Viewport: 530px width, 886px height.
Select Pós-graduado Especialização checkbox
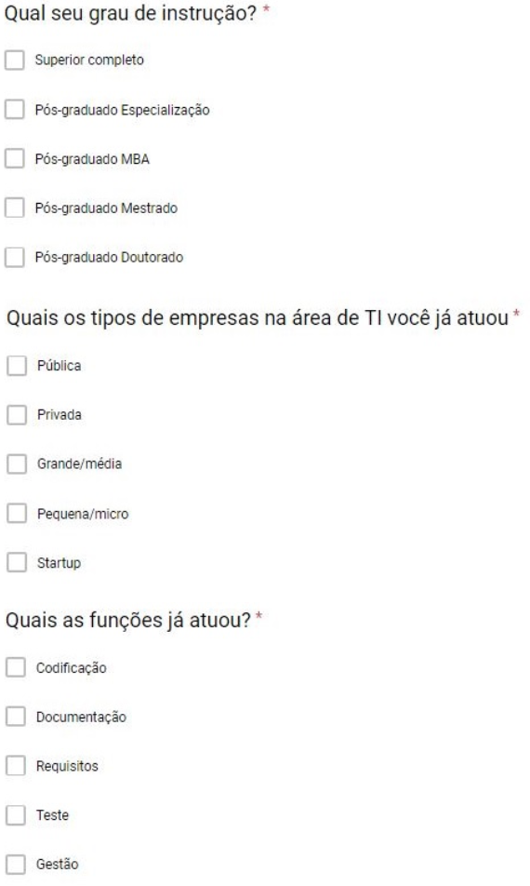[x=15, y=109]
